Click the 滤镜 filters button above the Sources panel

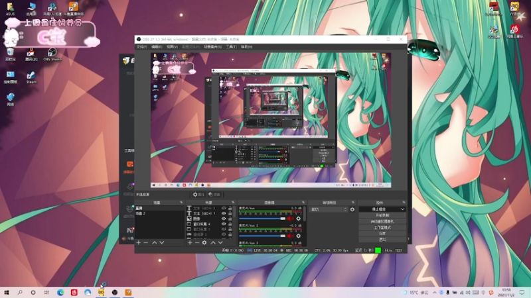[214, 195]
